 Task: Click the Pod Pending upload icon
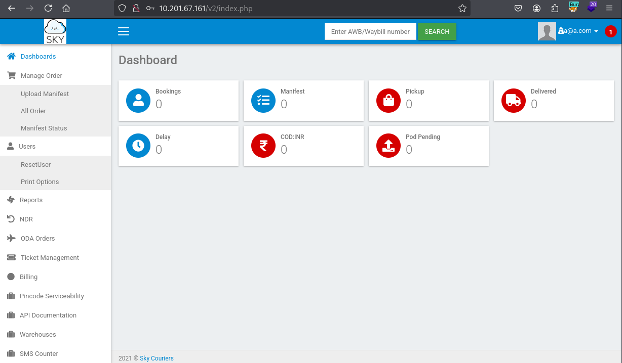pos(388,146)
